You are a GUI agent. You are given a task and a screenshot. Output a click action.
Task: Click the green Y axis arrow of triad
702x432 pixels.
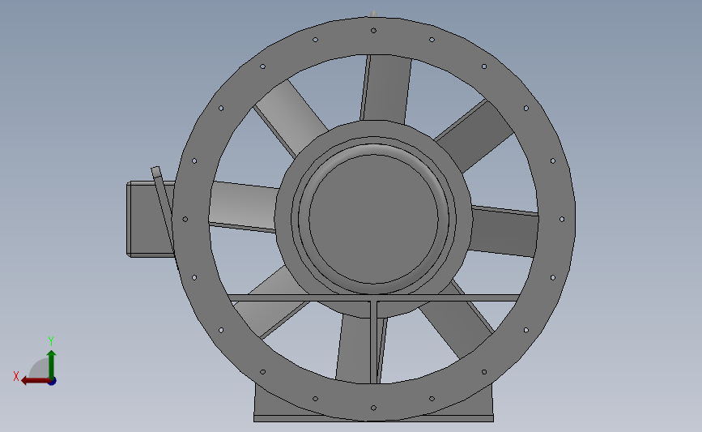52,363
